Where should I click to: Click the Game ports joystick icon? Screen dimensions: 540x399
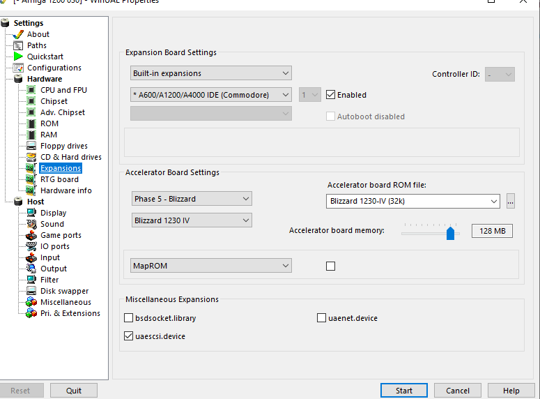[x=31, y=235]
